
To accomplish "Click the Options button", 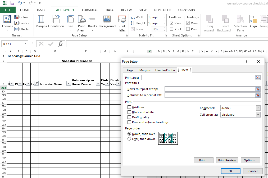I will [x=250, y=160].
